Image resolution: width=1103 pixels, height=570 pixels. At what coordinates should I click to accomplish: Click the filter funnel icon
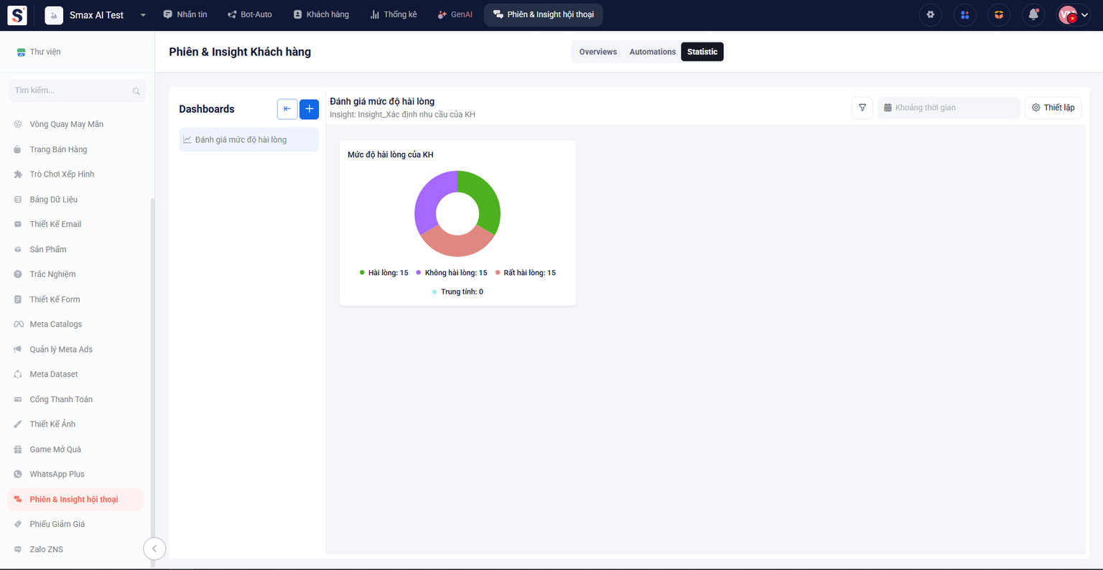[x=862, y=108]
